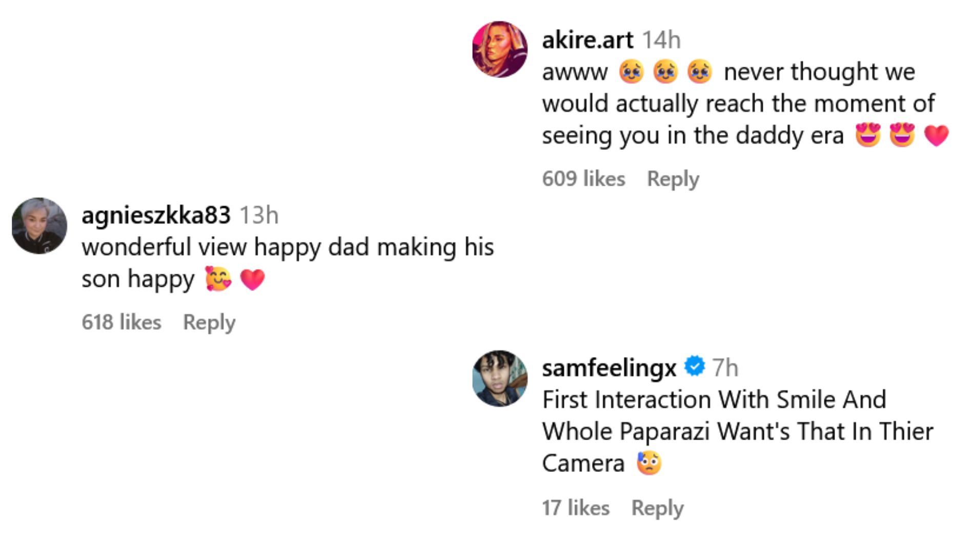The image size is (974, 554).
Task: Click the agnieszkka83 username
Action: (x=156, y=215)
